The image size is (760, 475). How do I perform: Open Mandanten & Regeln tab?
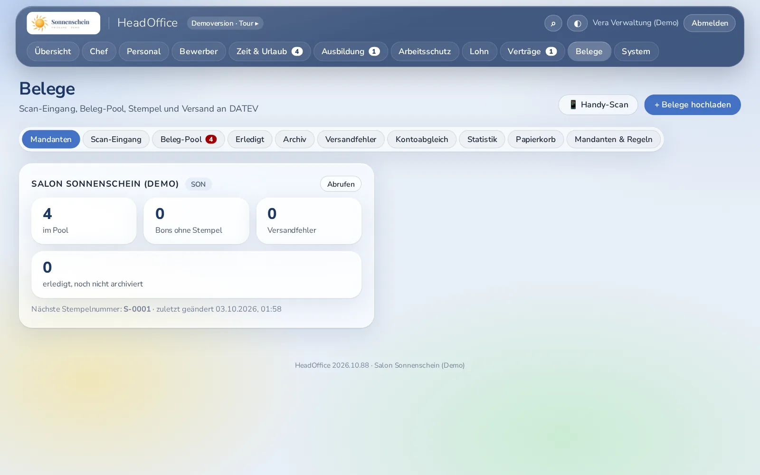tap(613, 139)
